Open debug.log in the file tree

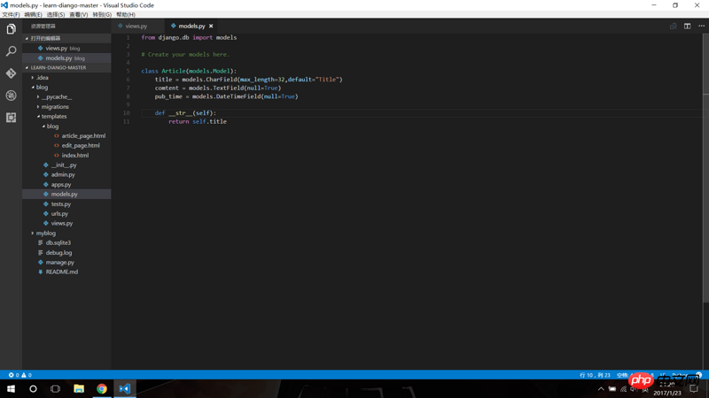[x=66, y=253]
